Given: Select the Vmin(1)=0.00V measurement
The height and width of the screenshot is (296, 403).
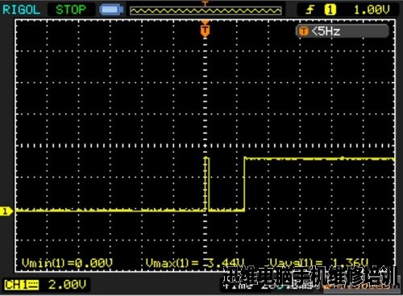Looking at the screenshot, I should [67, 263].
